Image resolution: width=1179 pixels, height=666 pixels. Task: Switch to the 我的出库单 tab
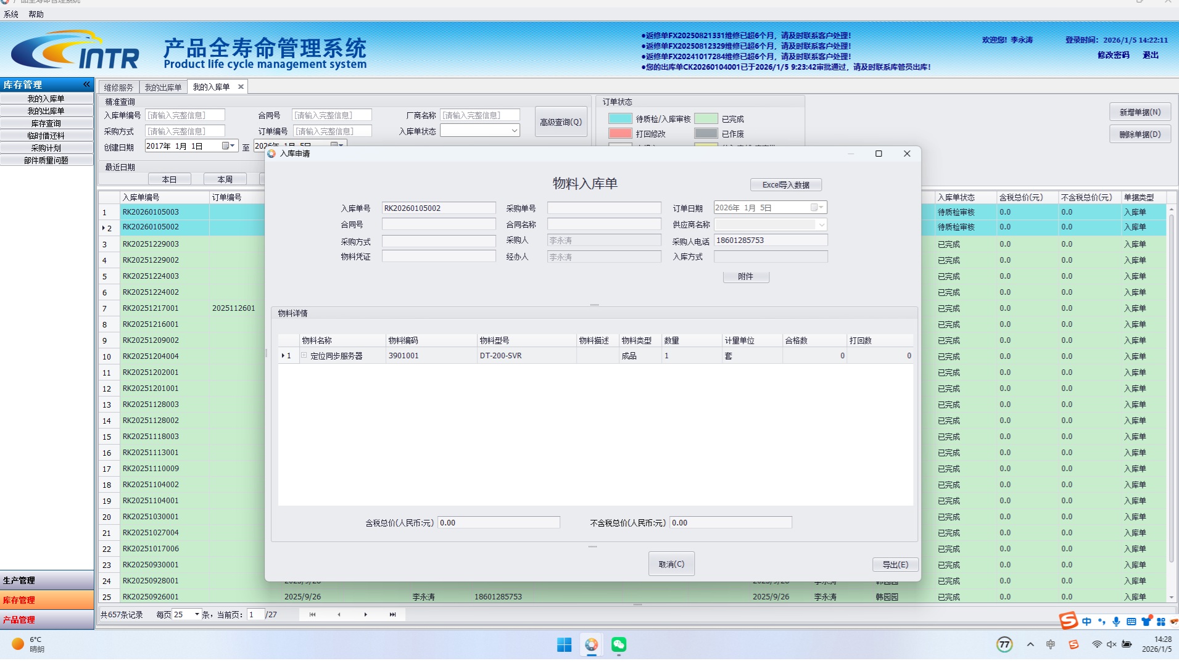(x=163, y=88)
